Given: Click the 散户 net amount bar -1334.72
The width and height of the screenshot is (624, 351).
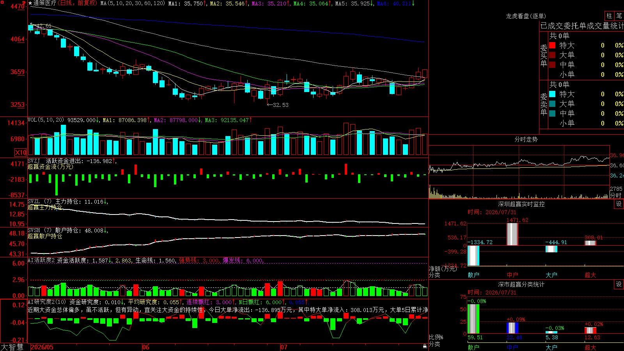Looking at the screenshot, I should [473, 255].
